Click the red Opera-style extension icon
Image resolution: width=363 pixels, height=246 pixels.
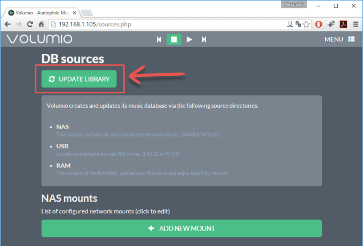[319, 24]
